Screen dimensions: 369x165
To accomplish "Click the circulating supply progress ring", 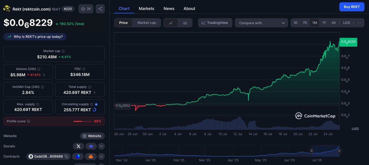I will [94, 110].
